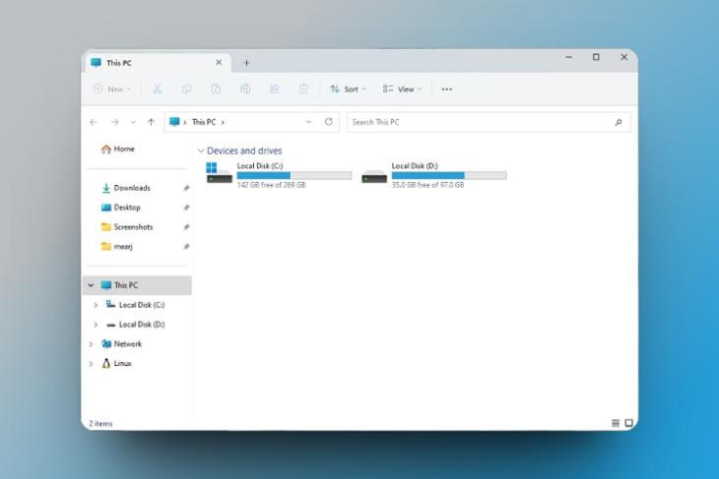
Task: Click the Cut scissors icon in toolbar
Action: pos(158,89)
